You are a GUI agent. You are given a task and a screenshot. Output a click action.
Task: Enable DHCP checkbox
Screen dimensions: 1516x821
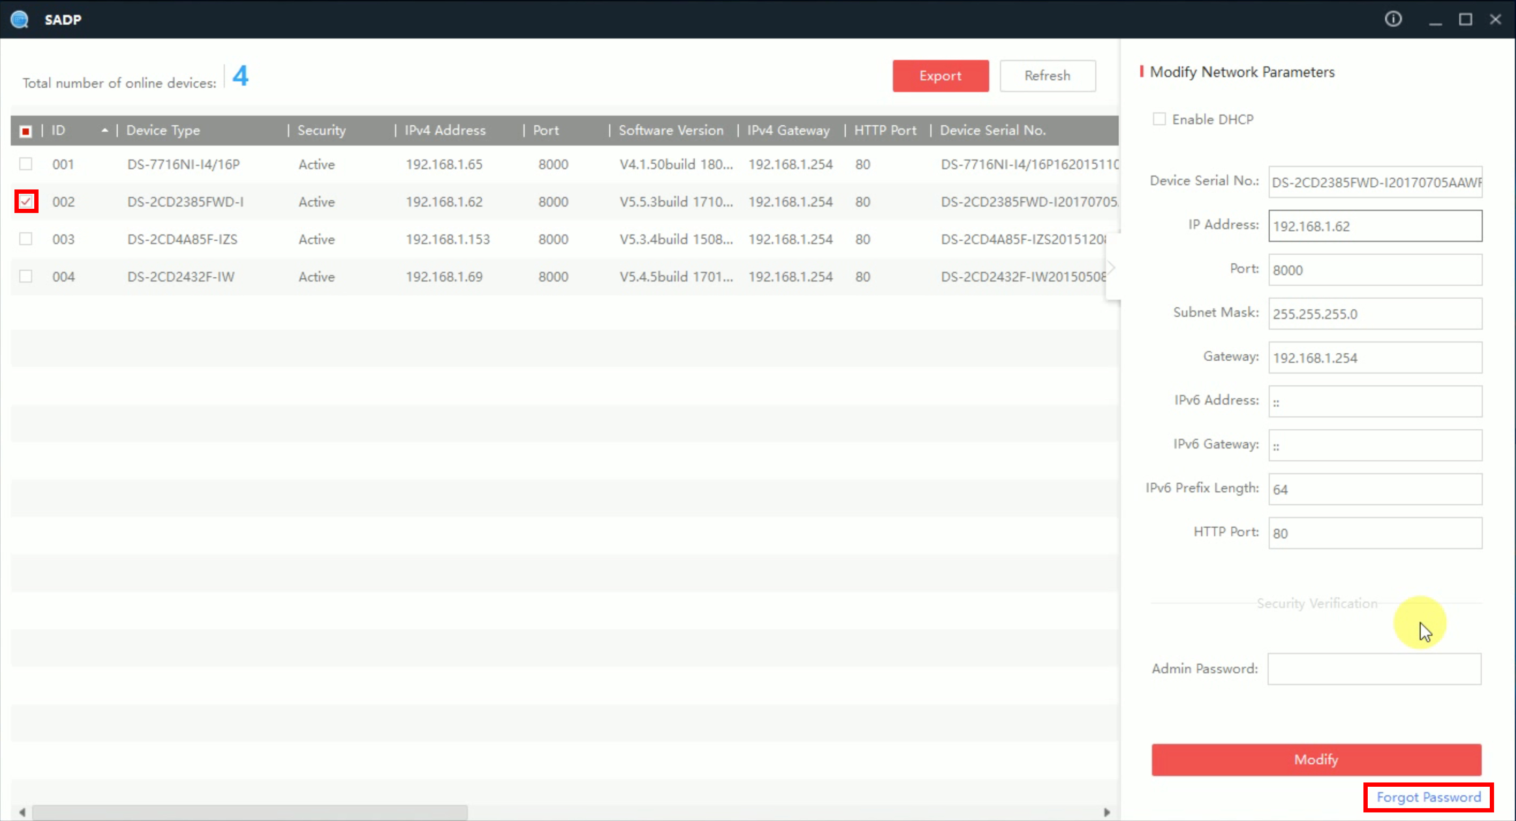pos(1157,119)
